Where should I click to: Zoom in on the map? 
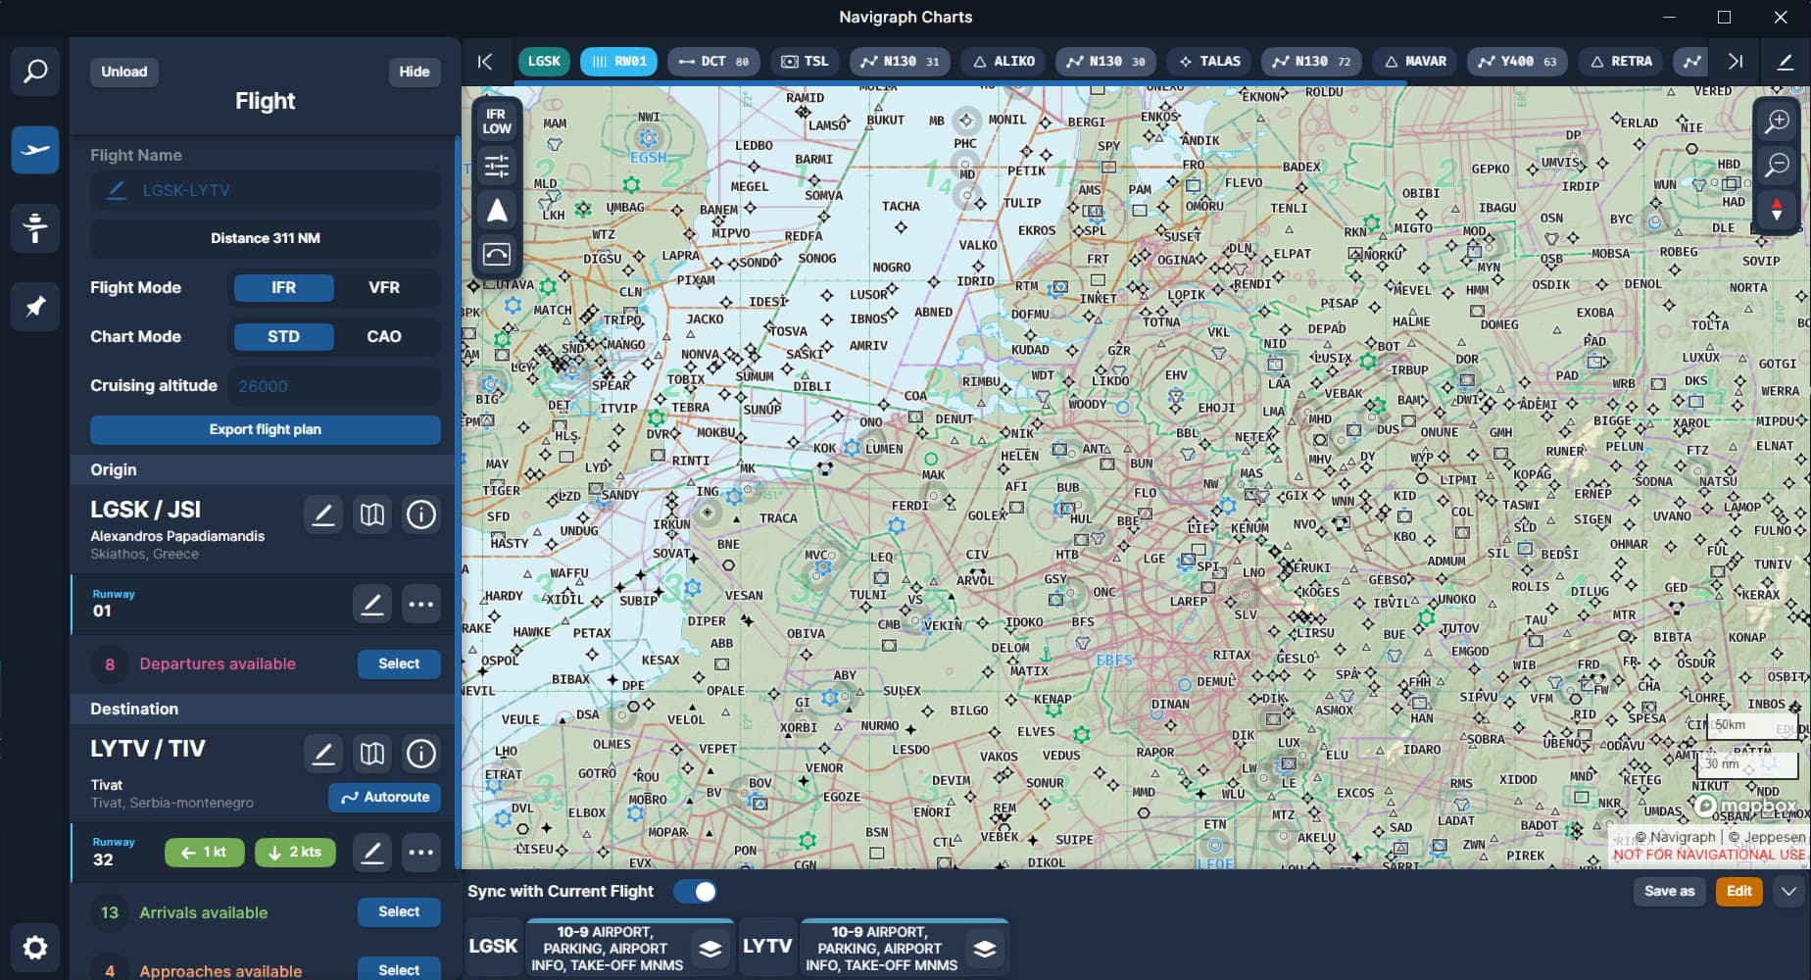coord(1777,121)
